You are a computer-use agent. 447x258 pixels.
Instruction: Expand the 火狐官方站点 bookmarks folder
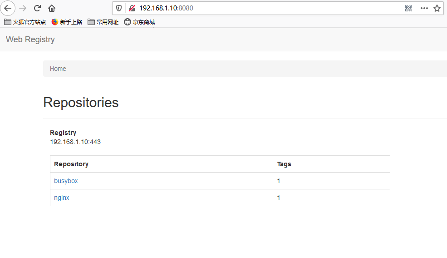(25, 22)
